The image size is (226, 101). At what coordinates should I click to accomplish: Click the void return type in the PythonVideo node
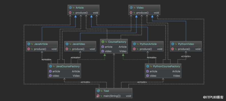coord(198,49)
